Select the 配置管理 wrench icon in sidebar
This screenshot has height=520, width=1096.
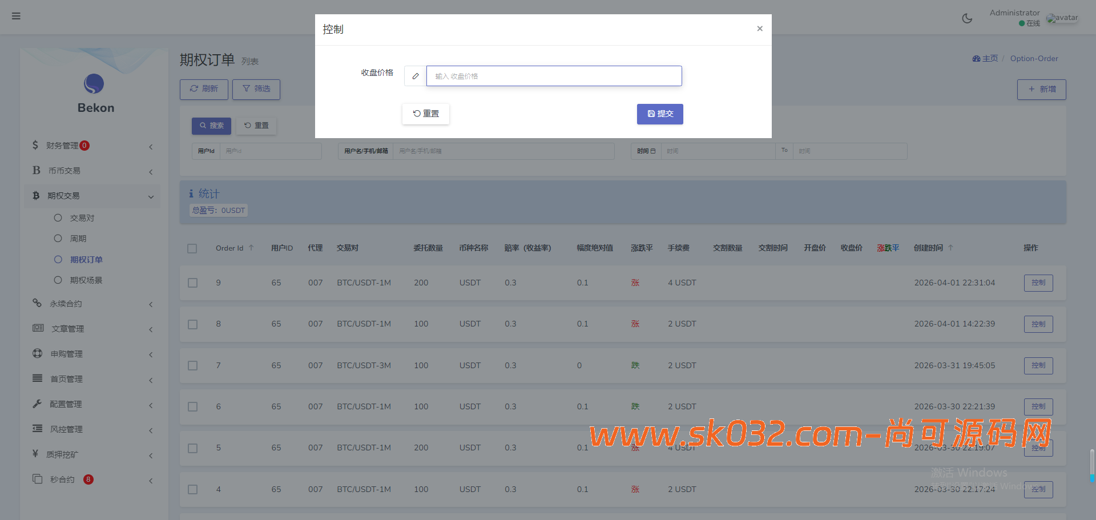37,404
